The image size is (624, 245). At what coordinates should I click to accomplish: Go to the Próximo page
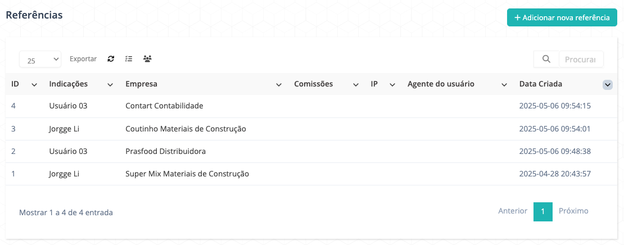coord(573,211)
